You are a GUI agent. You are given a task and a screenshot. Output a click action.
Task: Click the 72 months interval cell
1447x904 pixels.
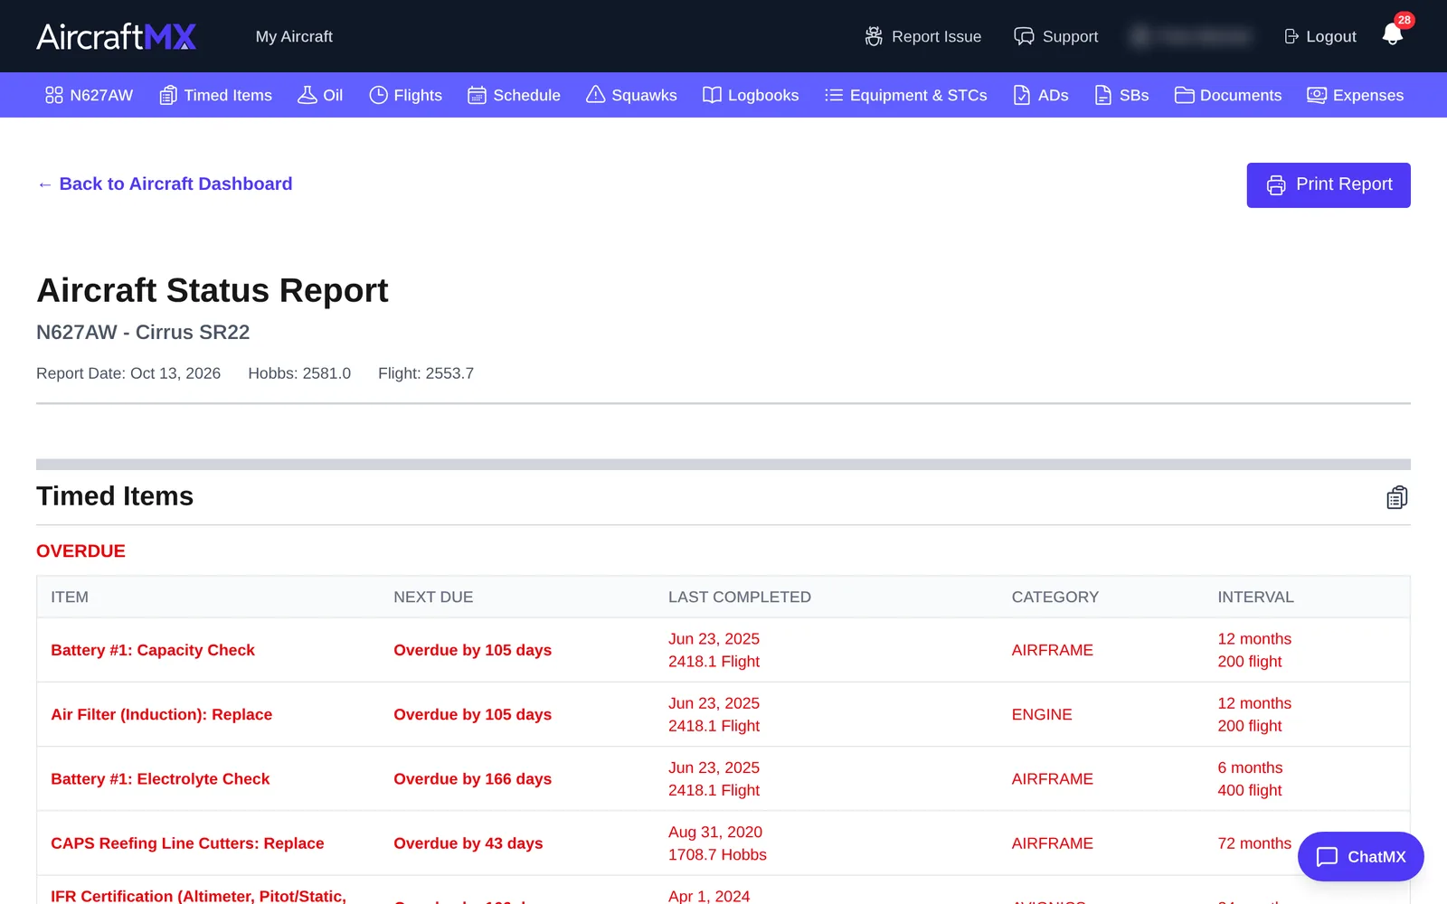coord(1254,843)
